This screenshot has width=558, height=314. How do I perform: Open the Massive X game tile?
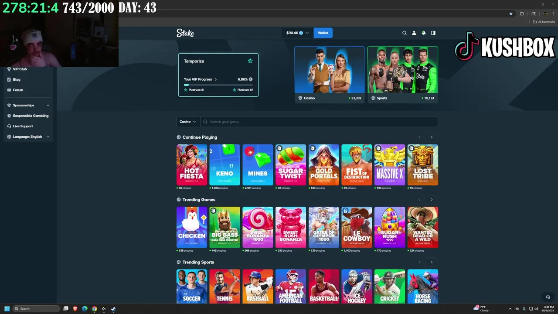click(x=390, y=165)
